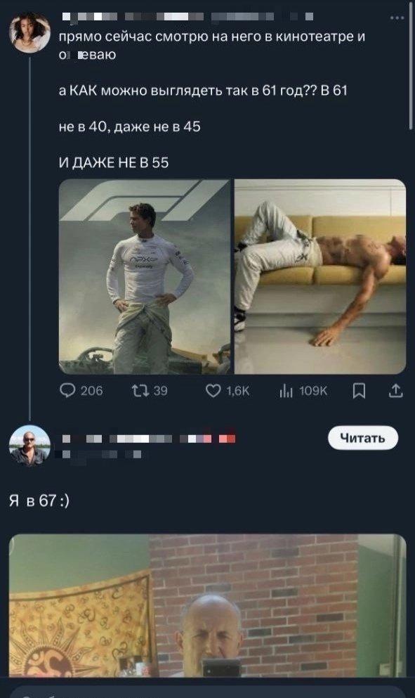Open the left image of the racing suit
This screenshot has height=698, width=415.
point(143,278)
